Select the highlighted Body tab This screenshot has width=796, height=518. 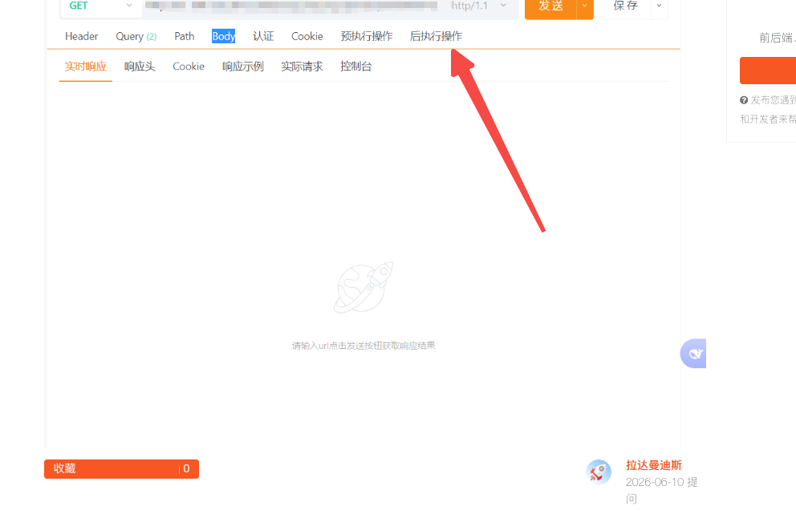223,37
